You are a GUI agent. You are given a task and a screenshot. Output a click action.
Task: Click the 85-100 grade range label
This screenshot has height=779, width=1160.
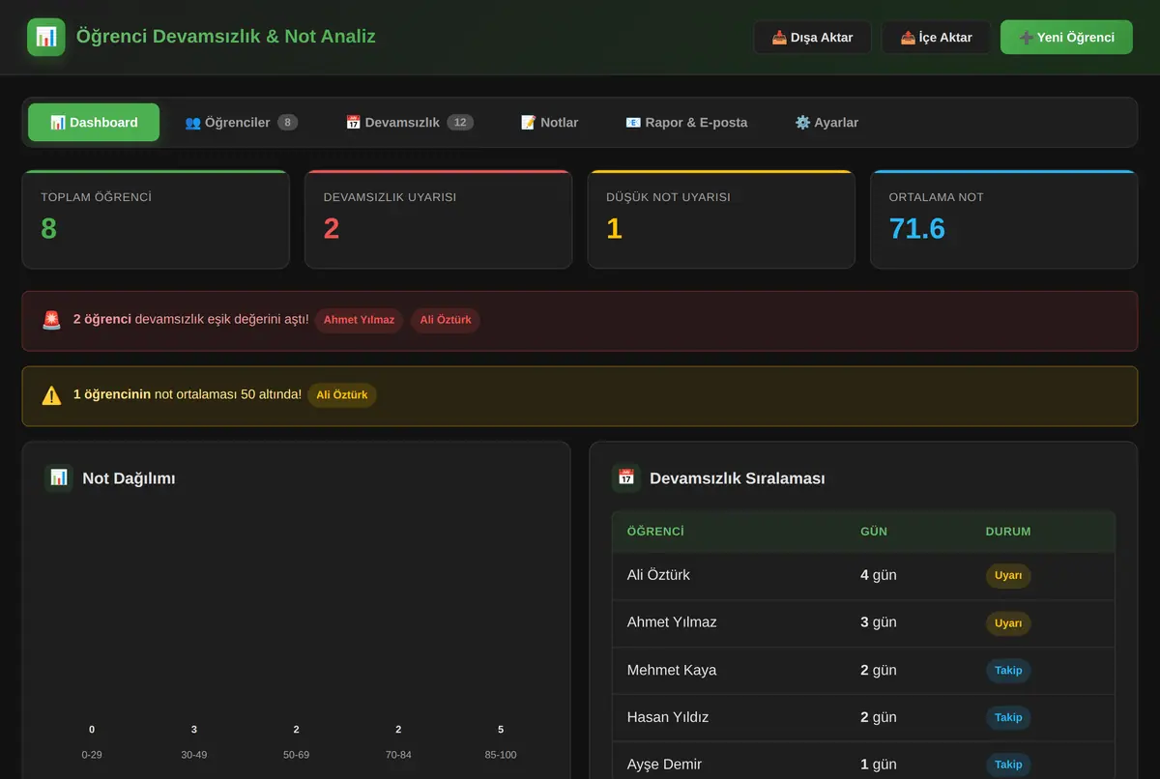(x=501, y=754)
